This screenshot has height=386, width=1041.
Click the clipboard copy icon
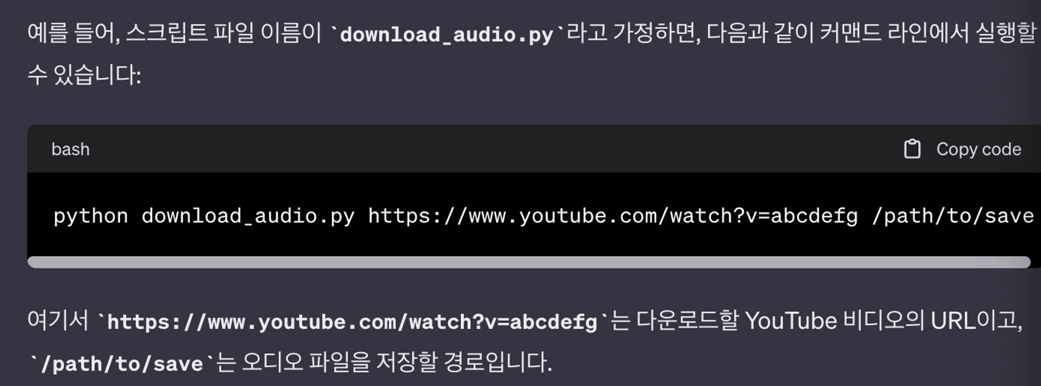click(x=912, y=149)
